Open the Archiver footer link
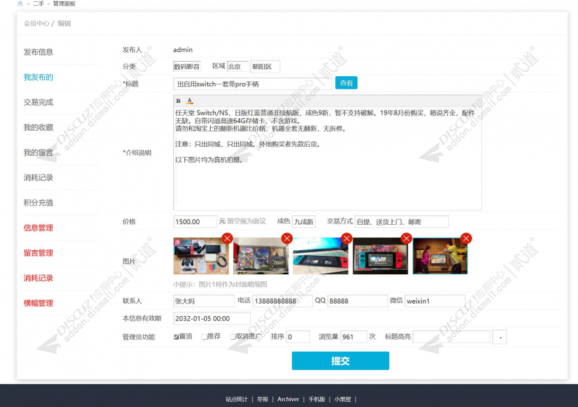578x407 pixels. click(288, 399)
